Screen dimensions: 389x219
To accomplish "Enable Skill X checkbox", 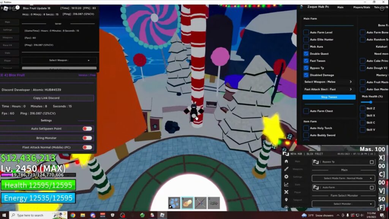I will 362,116.
